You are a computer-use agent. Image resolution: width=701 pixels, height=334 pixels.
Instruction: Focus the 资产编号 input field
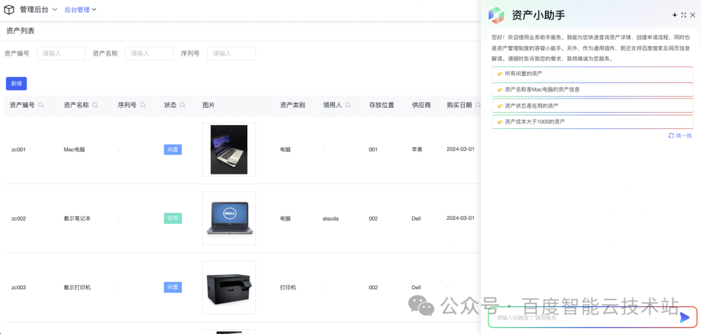[x=61, y=54]
